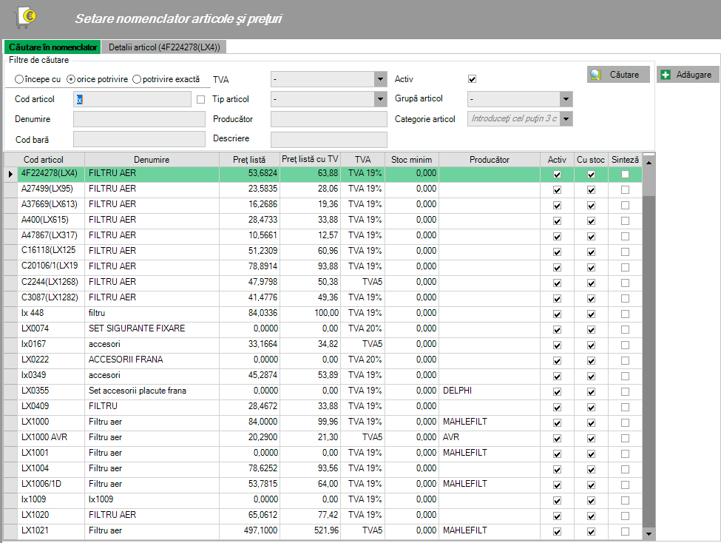Sort by Preț listă column header
The image size is (721, 543).
tap(249, 160)
